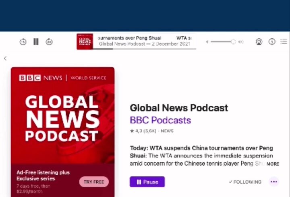
Task: Click the now-playing podcast artwork thumbnail
Action: click(85, 41)
